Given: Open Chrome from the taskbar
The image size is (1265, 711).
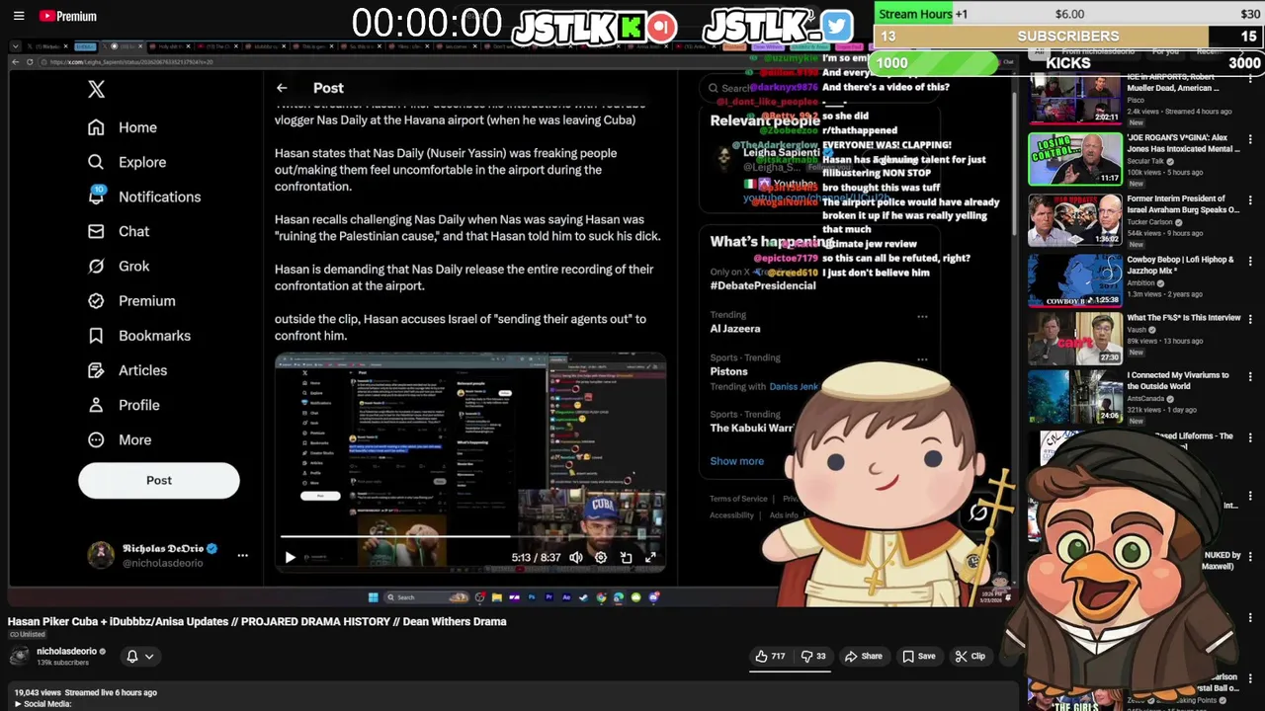Looking at the screenshot, I should [601, 597].
